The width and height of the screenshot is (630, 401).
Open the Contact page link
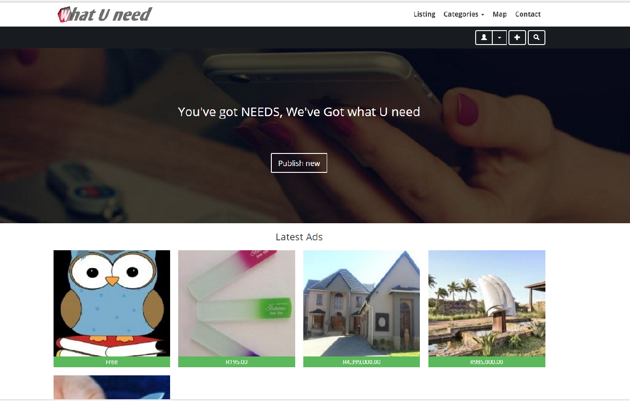[528, 14]
